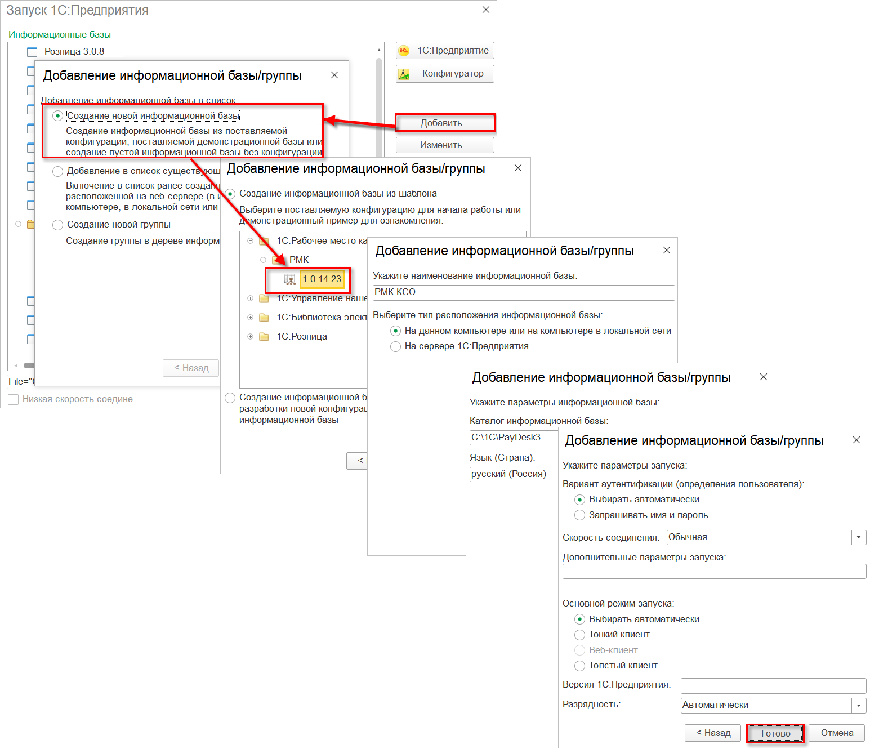Click the Изменить... button
870x749 pixels.
point(445,145)
